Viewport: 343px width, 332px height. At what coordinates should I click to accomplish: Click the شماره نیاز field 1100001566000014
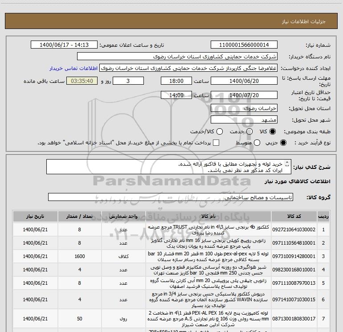pos(244,45)
